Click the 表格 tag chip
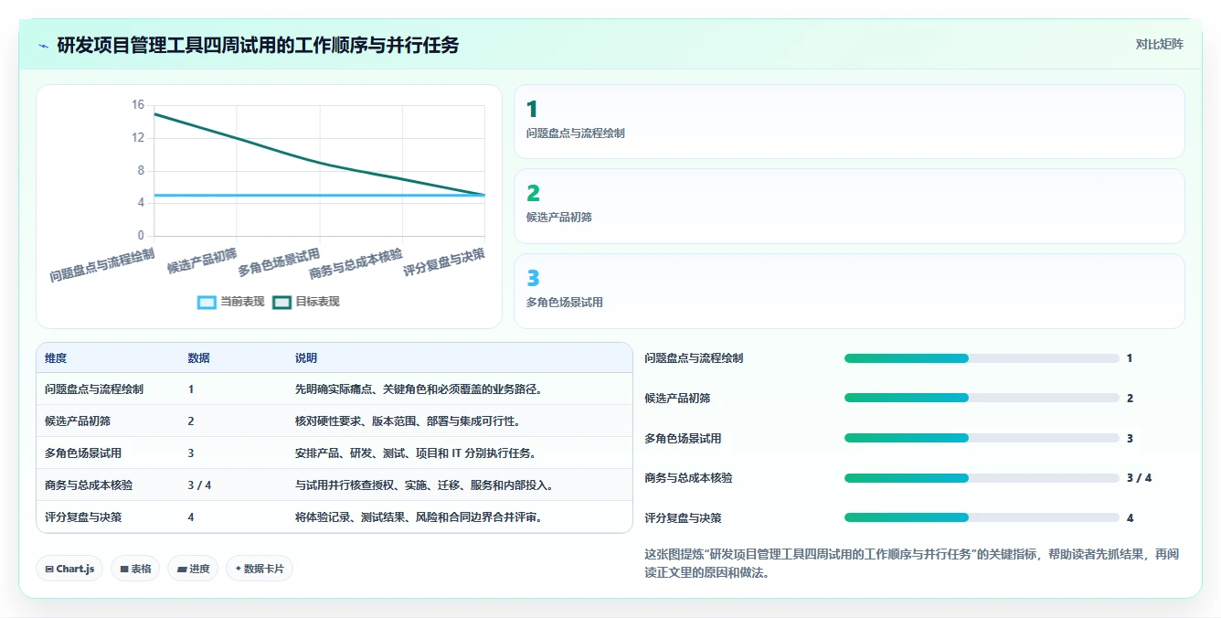 pyautogui.click(x=135, y=569)
